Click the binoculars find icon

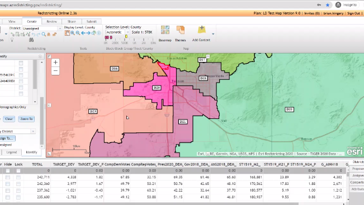[31, 40]
